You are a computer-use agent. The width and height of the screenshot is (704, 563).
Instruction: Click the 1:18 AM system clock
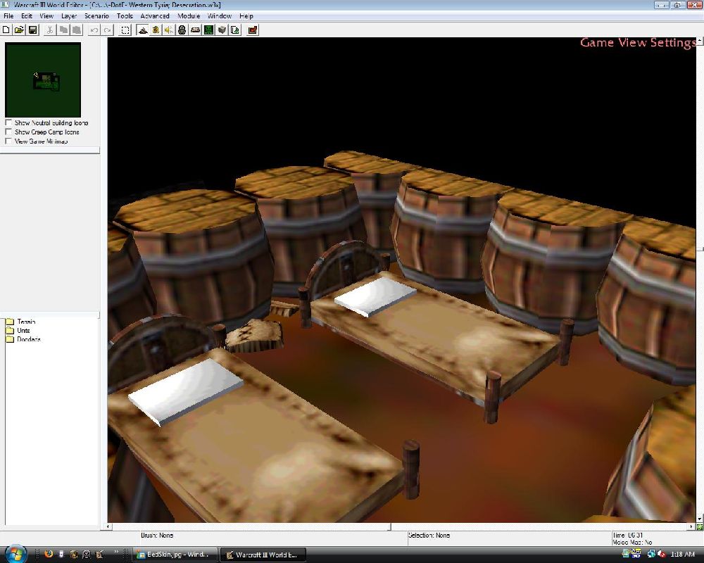tap(682, 555)
